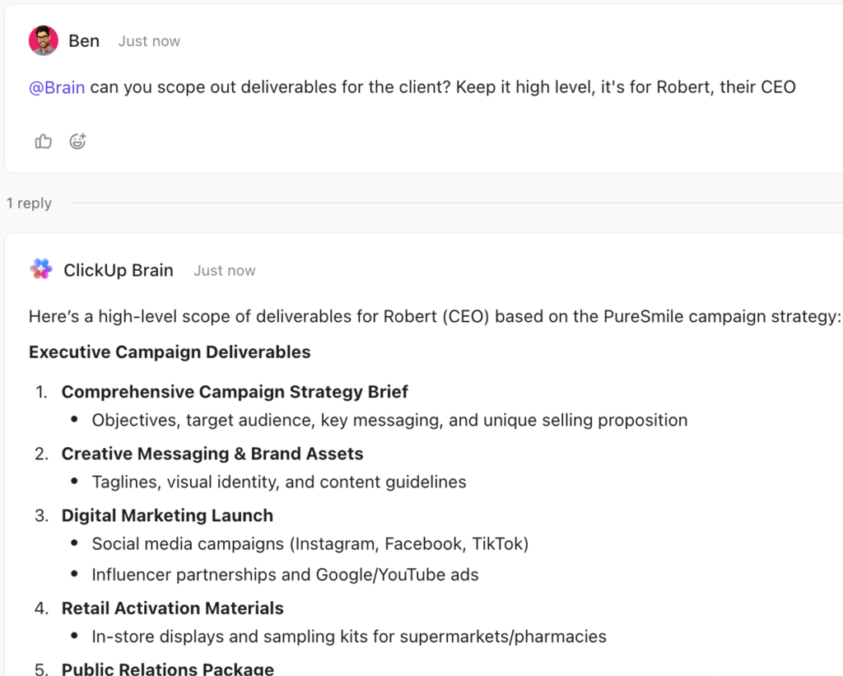This screenshot has width=843, height=676.
Task: Click the in-store displays bullet point
Action: click(348, 636)
